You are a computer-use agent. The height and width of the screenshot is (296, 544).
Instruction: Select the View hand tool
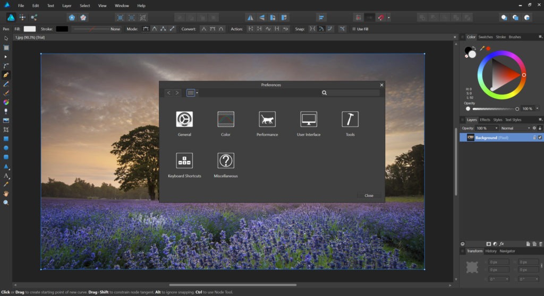tap(6, 194)
